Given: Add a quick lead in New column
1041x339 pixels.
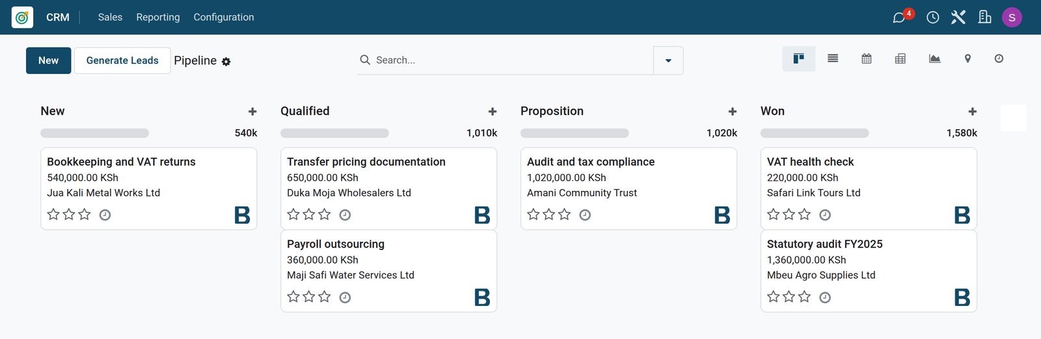Looking at the screenshot, I should click(252, 112).
